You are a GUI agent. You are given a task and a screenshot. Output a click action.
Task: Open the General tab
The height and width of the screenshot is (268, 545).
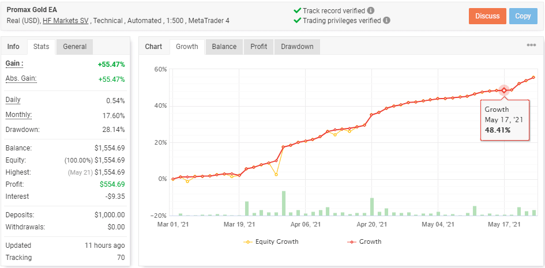[x=75, y=47]
